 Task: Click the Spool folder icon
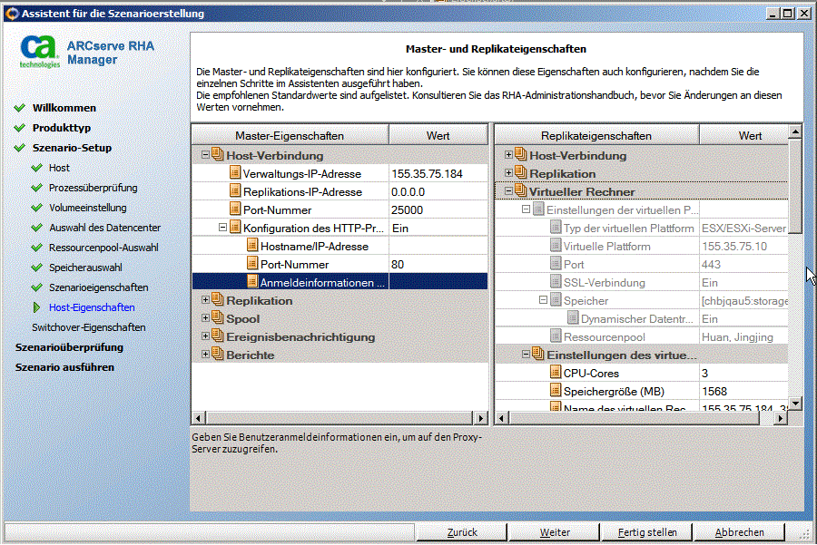coord(217,318)
